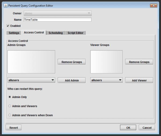The height and width of the screenshot is (136, 161).
Task: Open the Scheduling tab
Action: pyautogui.click(x=56, y=33)
